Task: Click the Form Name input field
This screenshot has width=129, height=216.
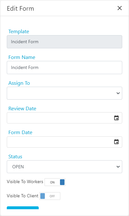Action: tap(64, 67)
